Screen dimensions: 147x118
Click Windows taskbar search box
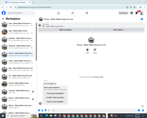click(x=22, y=116)
